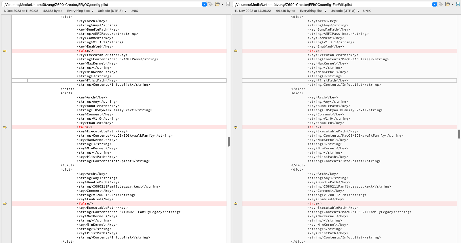Copy IO80211FamilyLegacy true value to the left pane
The height and width of the screenshot is (243, 461).
[x=236, y=204]
